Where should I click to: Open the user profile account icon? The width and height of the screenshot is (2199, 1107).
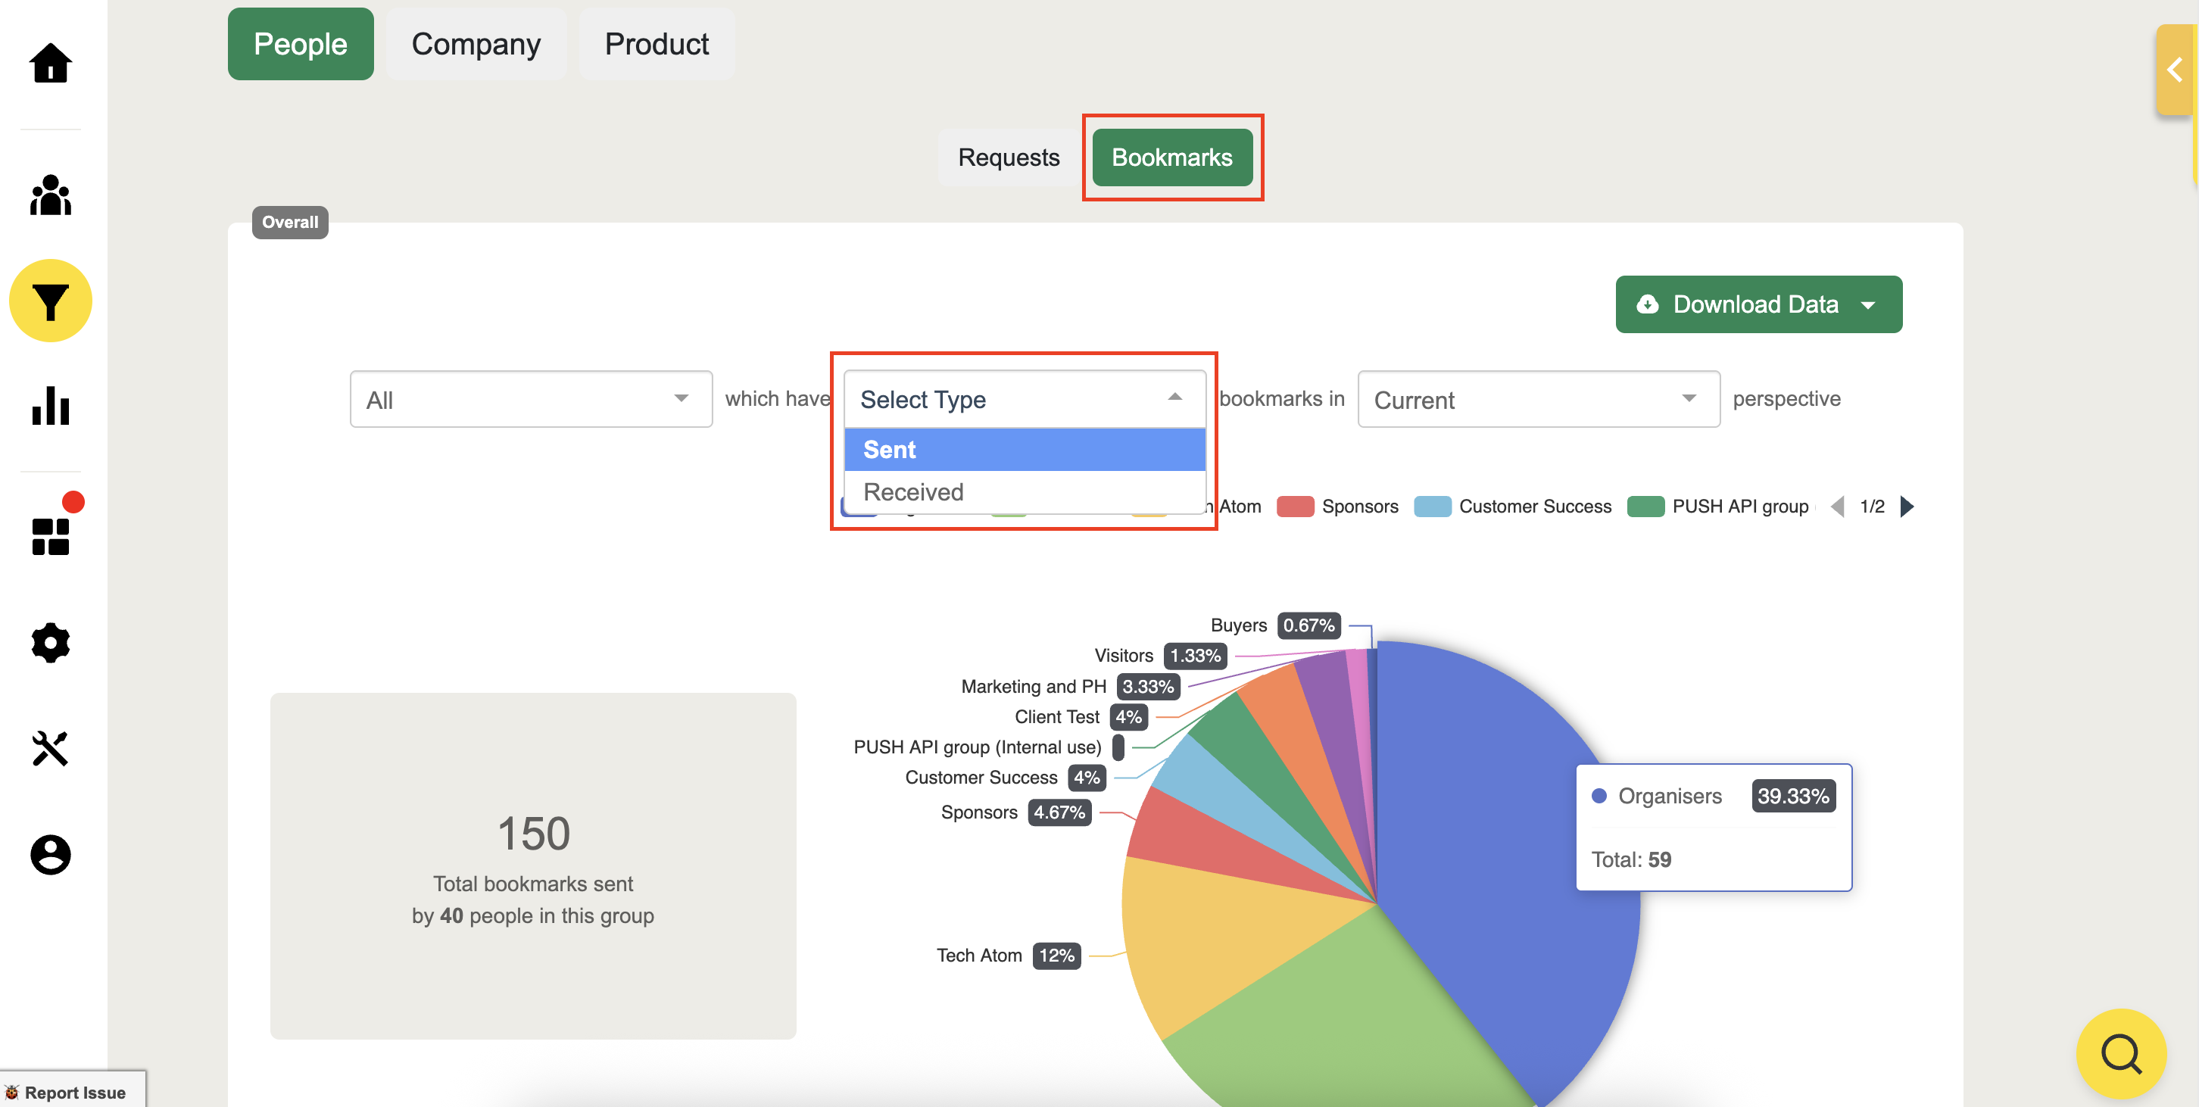pos(51,853)
